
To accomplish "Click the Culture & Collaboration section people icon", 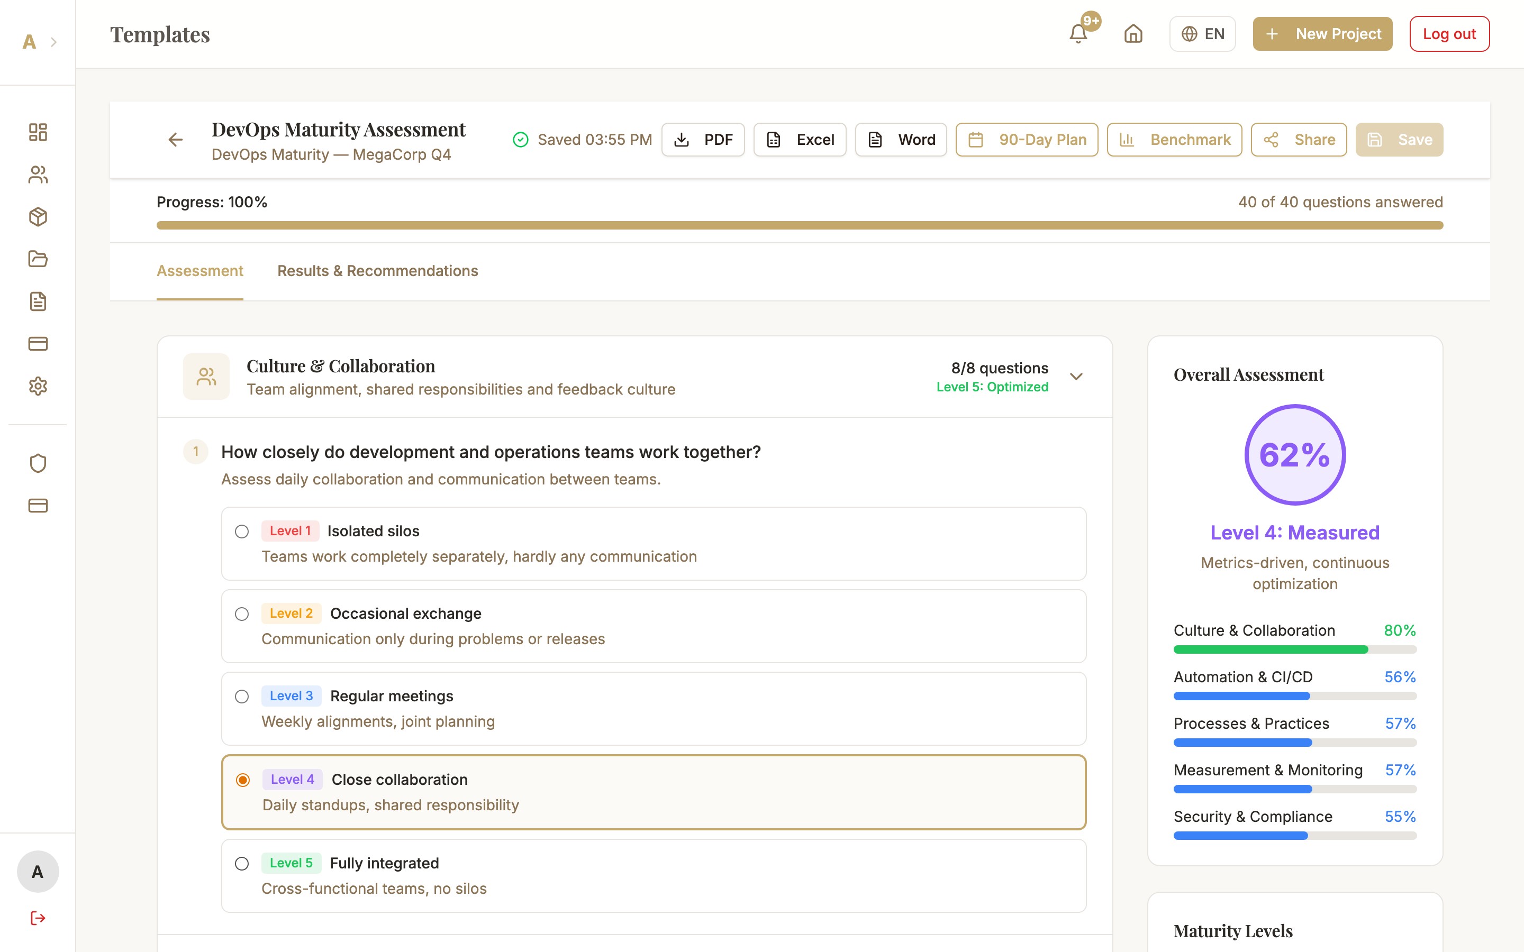I will [206, 377].
